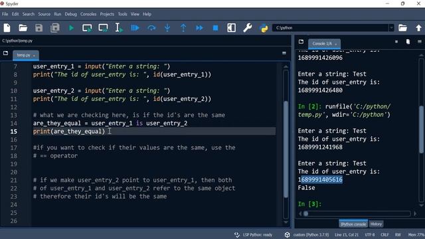The width and height of the screenshot is (425, 239).
Task: Stop debugging with blue square
Action: tap(215, 28)
